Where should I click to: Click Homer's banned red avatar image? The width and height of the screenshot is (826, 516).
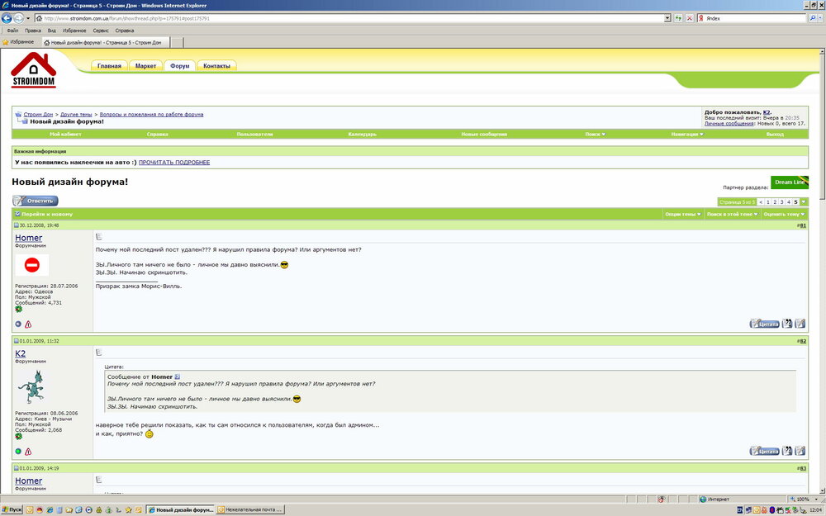[31, 265]
